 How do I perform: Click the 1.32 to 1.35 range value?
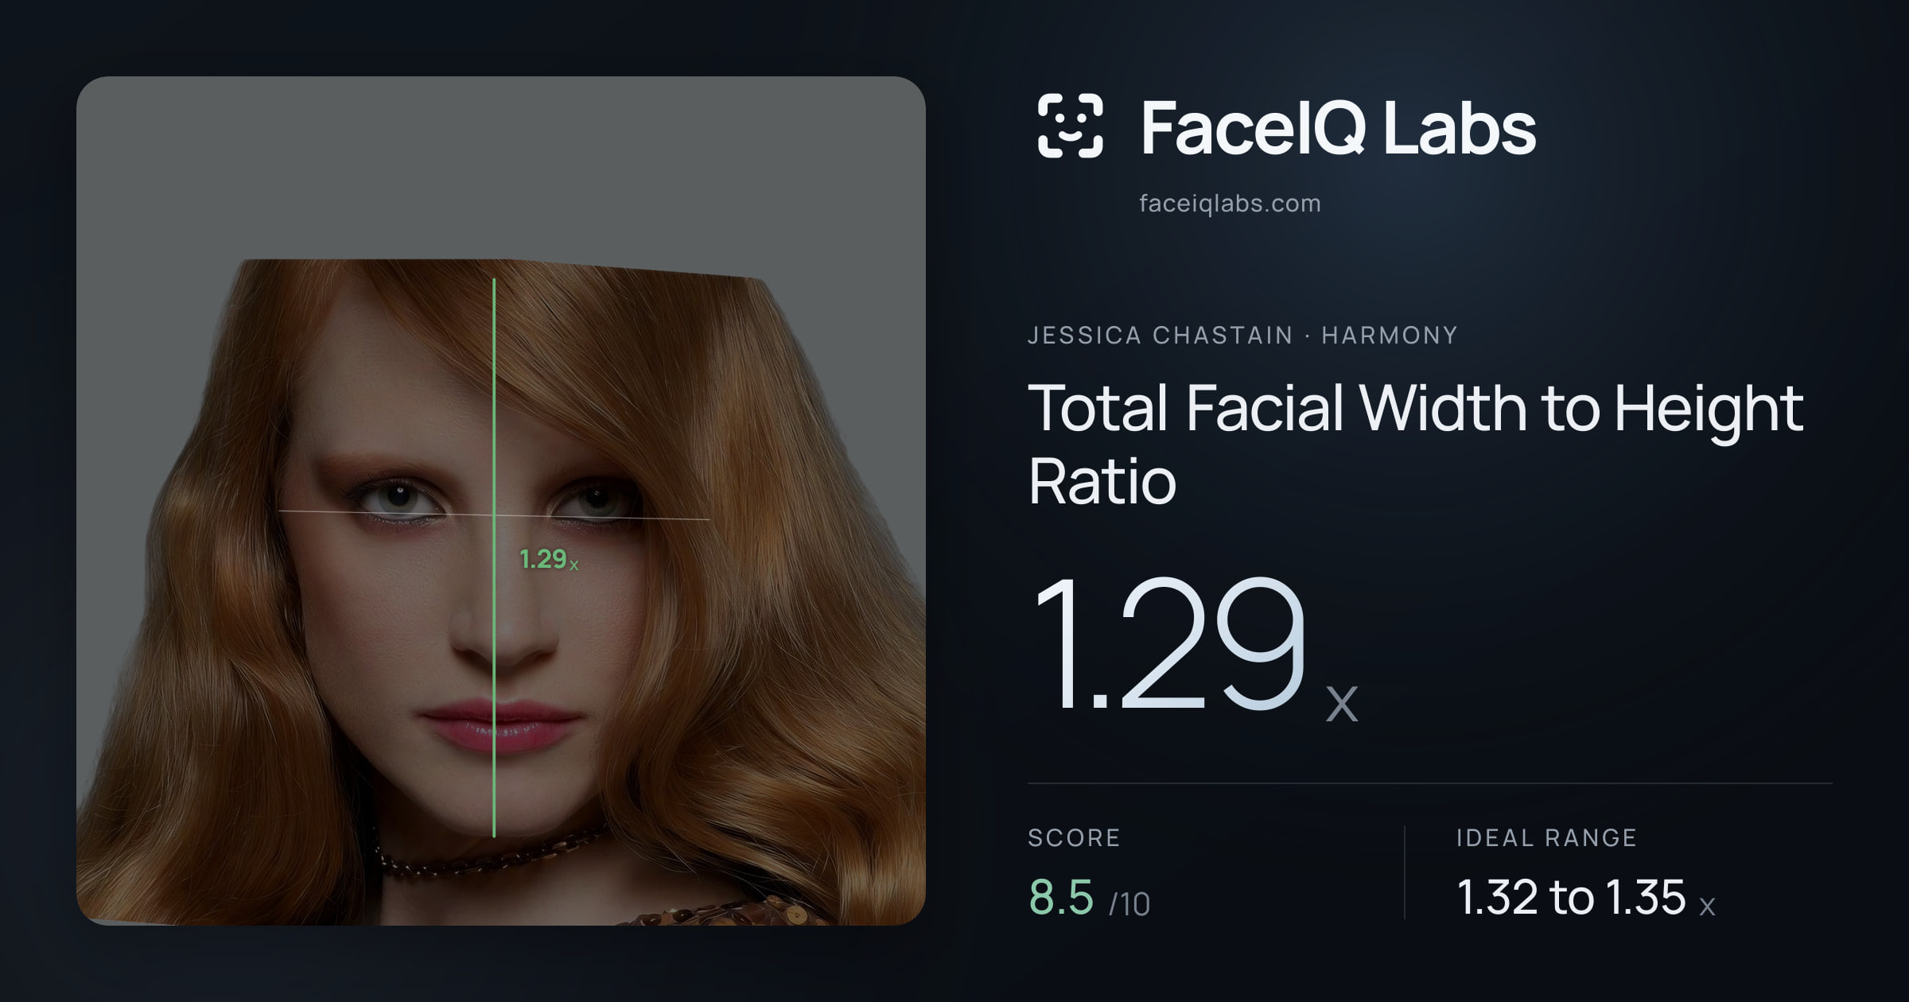[1585, 897]
